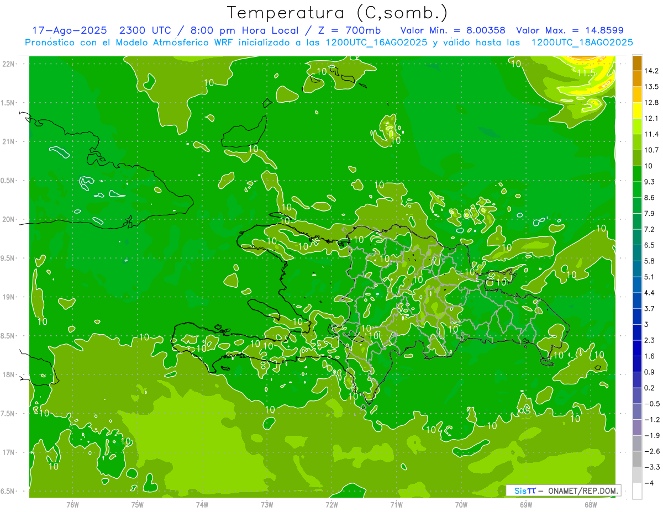Click the "19N" latitude label
The image size is (663, 512).
coord(8,297)
